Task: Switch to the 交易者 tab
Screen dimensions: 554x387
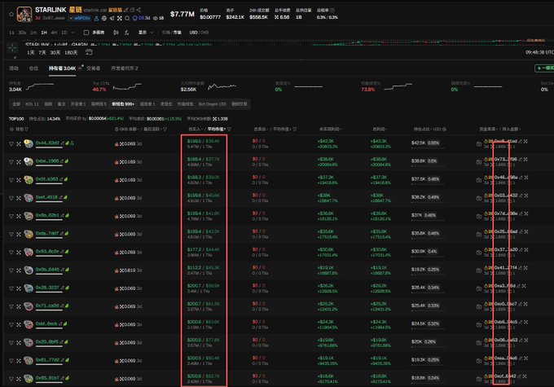Action: pos(93,68)
